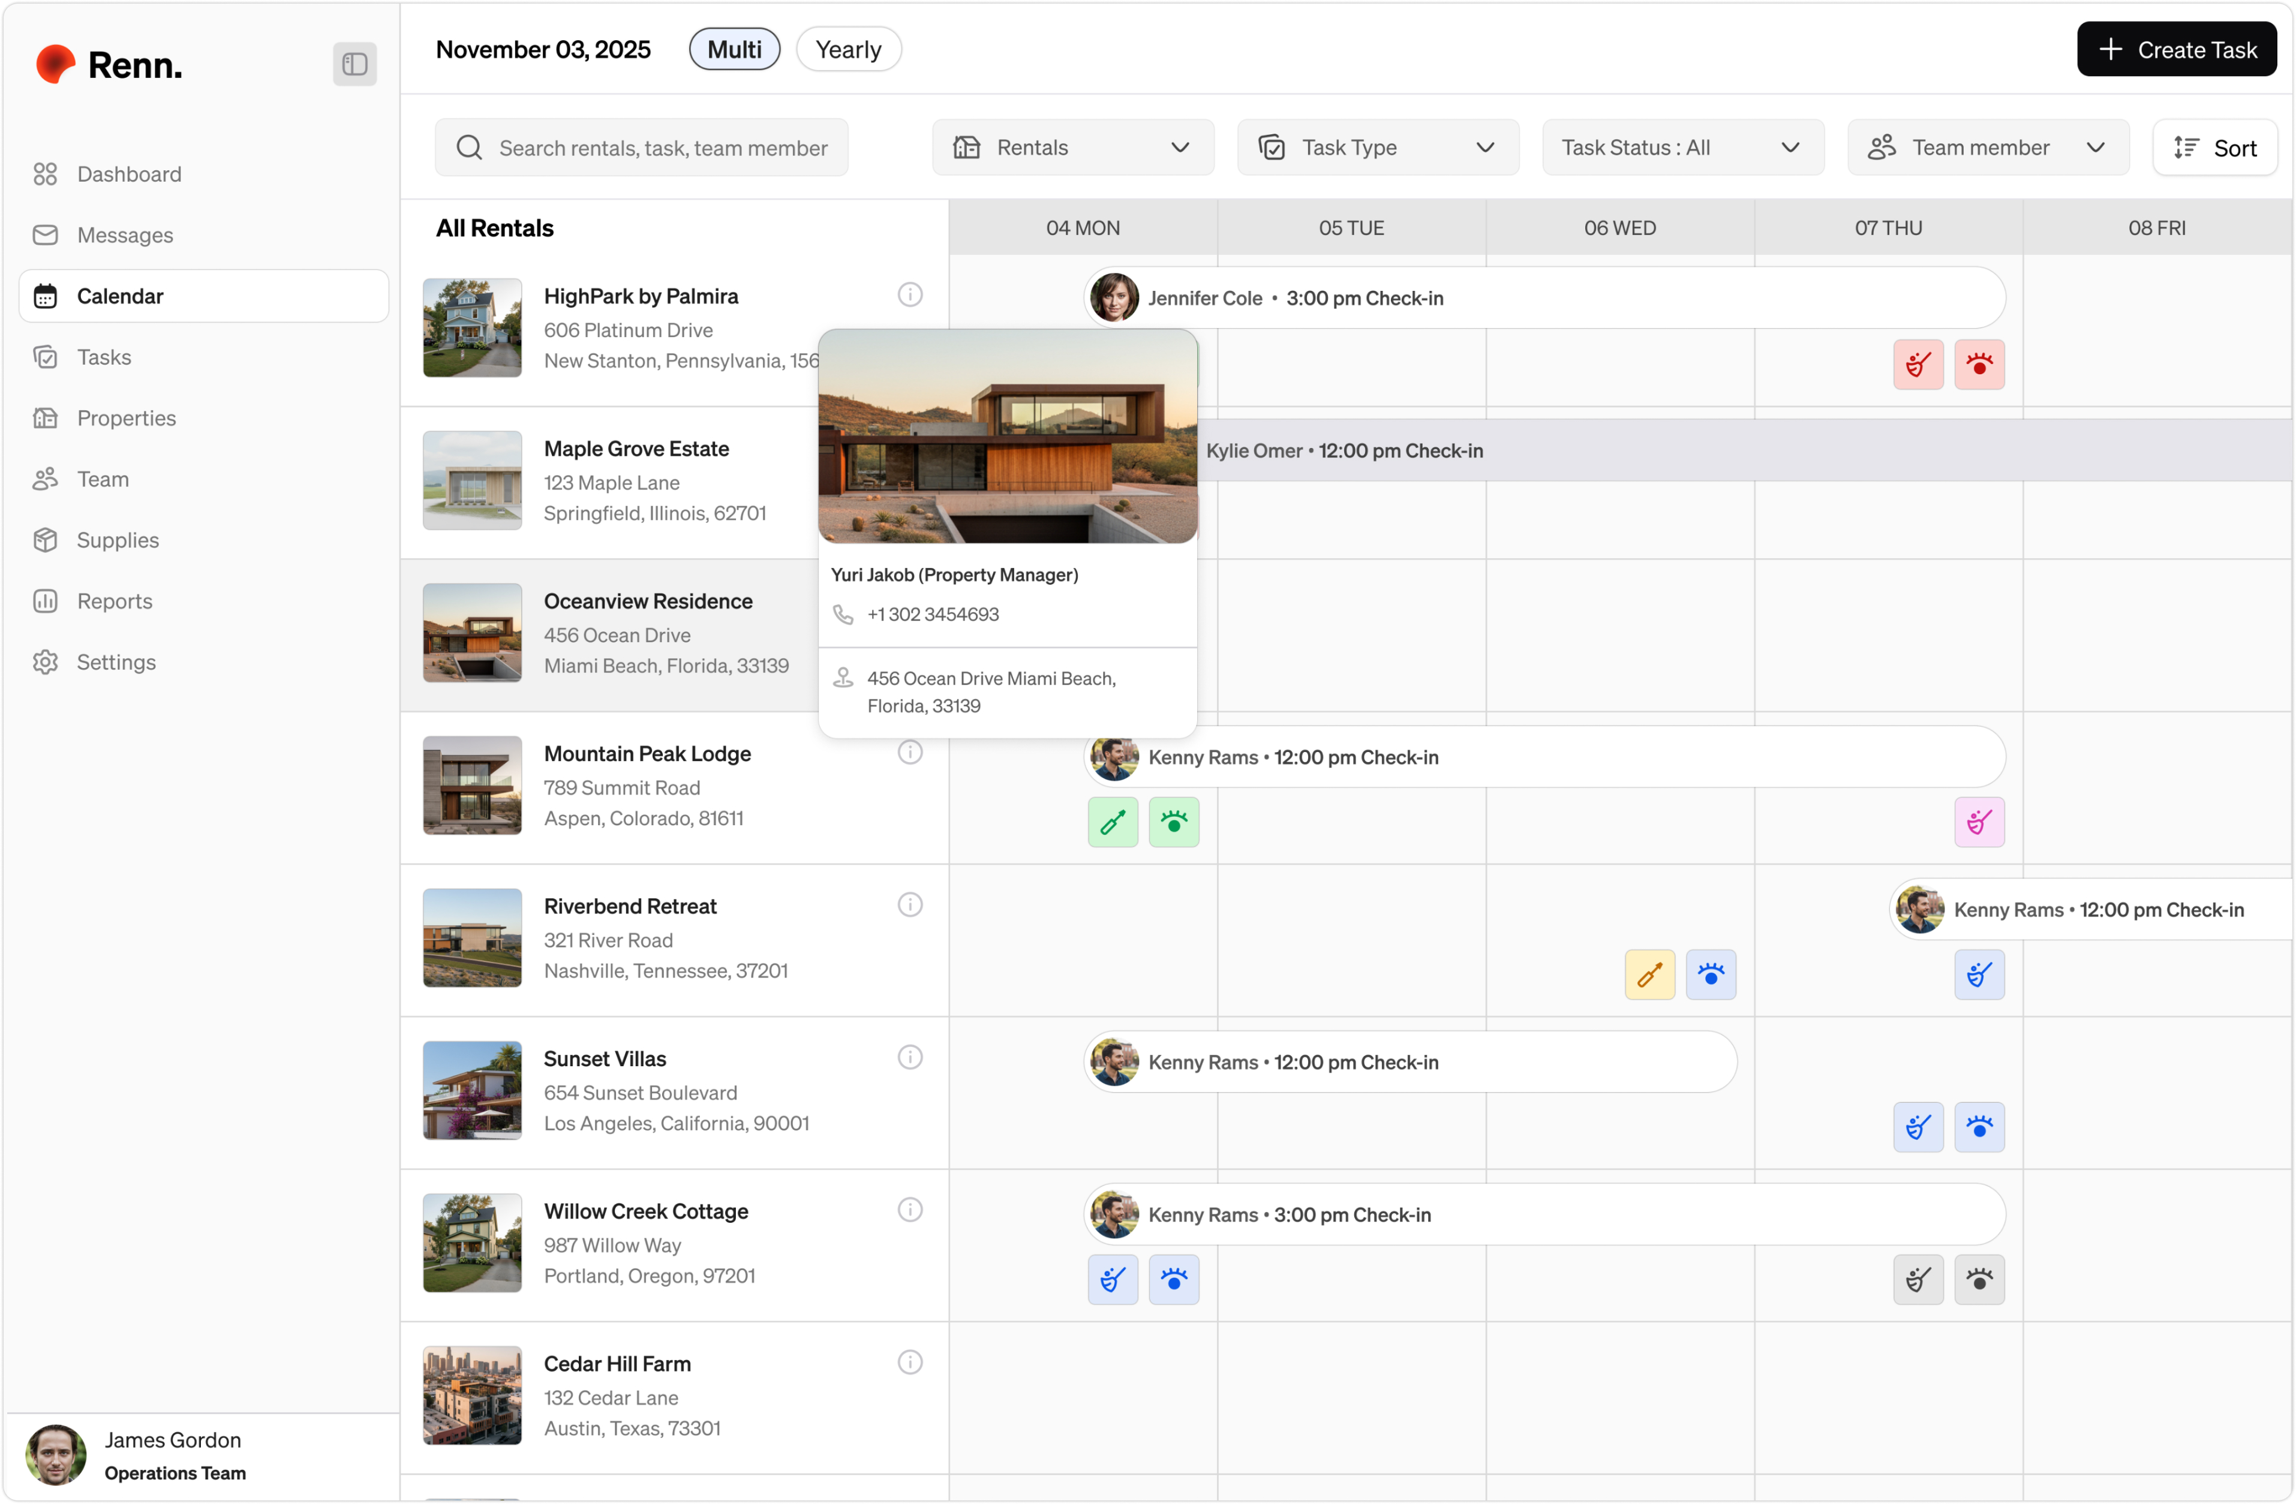Open Yuri Jakob's phone number link
The height and width of the screenshot is (1504, 2296).
pos(932,613)
